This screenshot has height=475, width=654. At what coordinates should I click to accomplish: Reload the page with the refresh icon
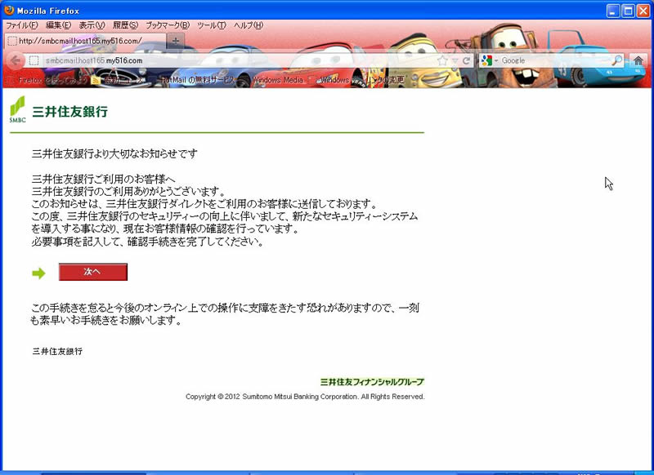coord(466,60)
